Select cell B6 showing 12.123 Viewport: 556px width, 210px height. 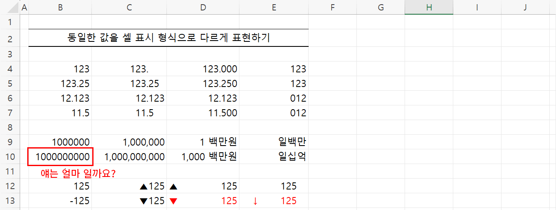pyautogui.click(x=60, y=98)
